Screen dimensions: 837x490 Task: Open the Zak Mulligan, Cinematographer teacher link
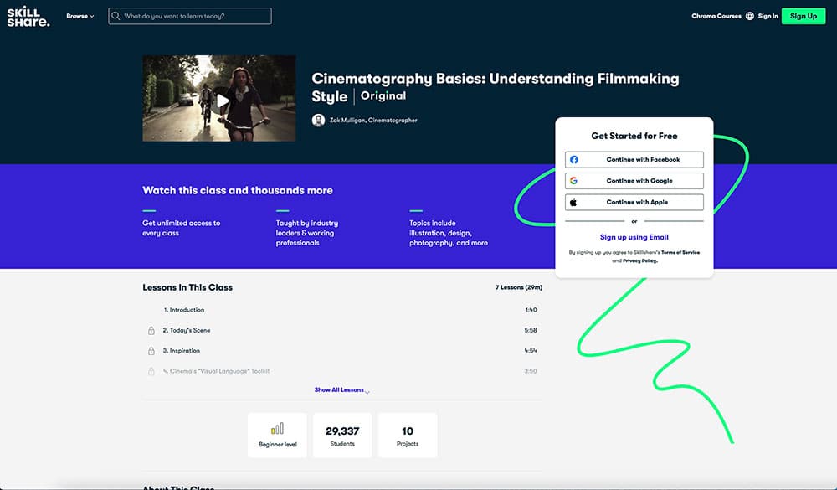pyautogui.click(x=373, y=121)
